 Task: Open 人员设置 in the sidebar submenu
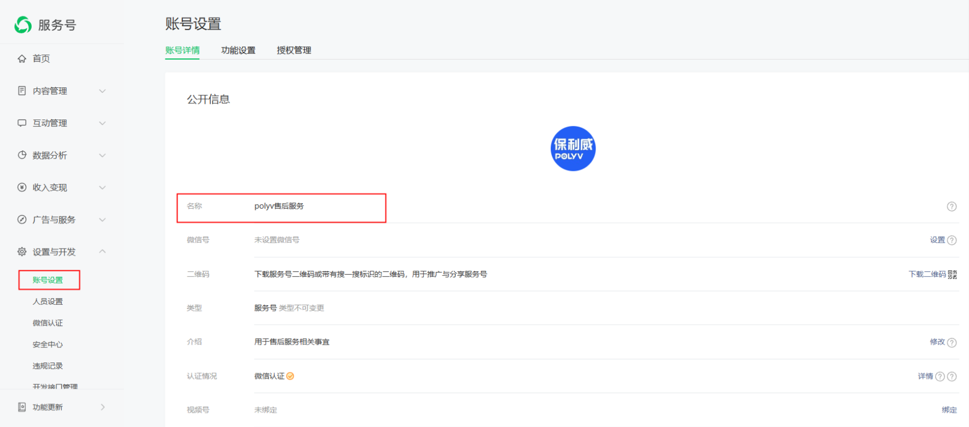tap(48, 301)
